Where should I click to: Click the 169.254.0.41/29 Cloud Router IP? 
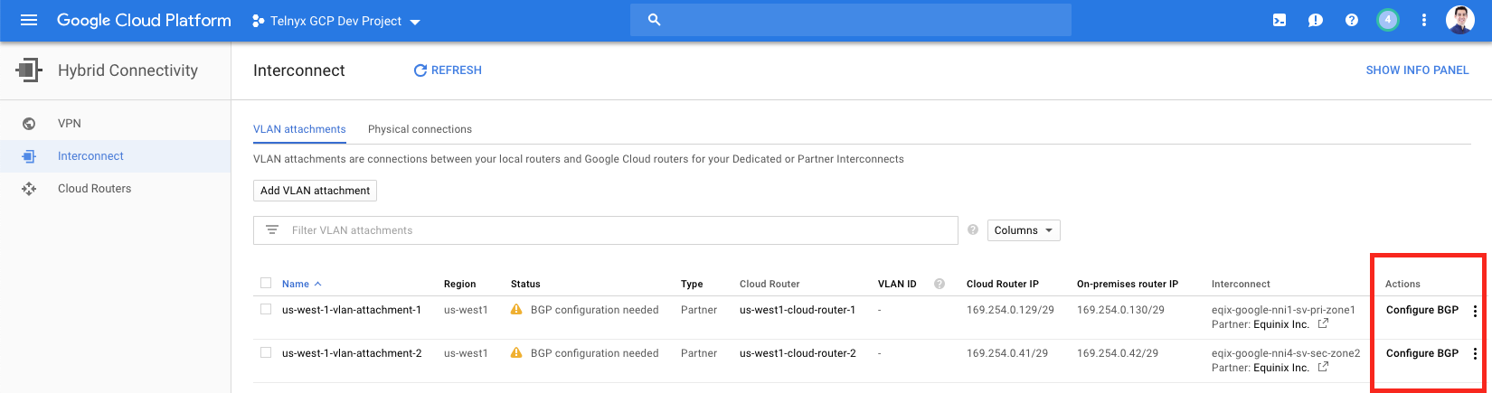(x=1007, y=353)
